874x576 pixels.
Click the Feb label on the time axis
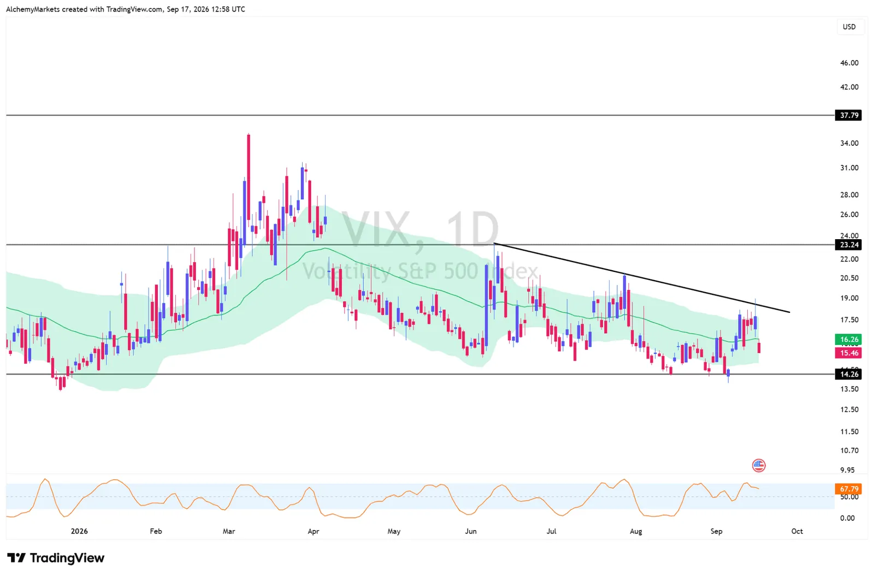click(x=156, y=531)
